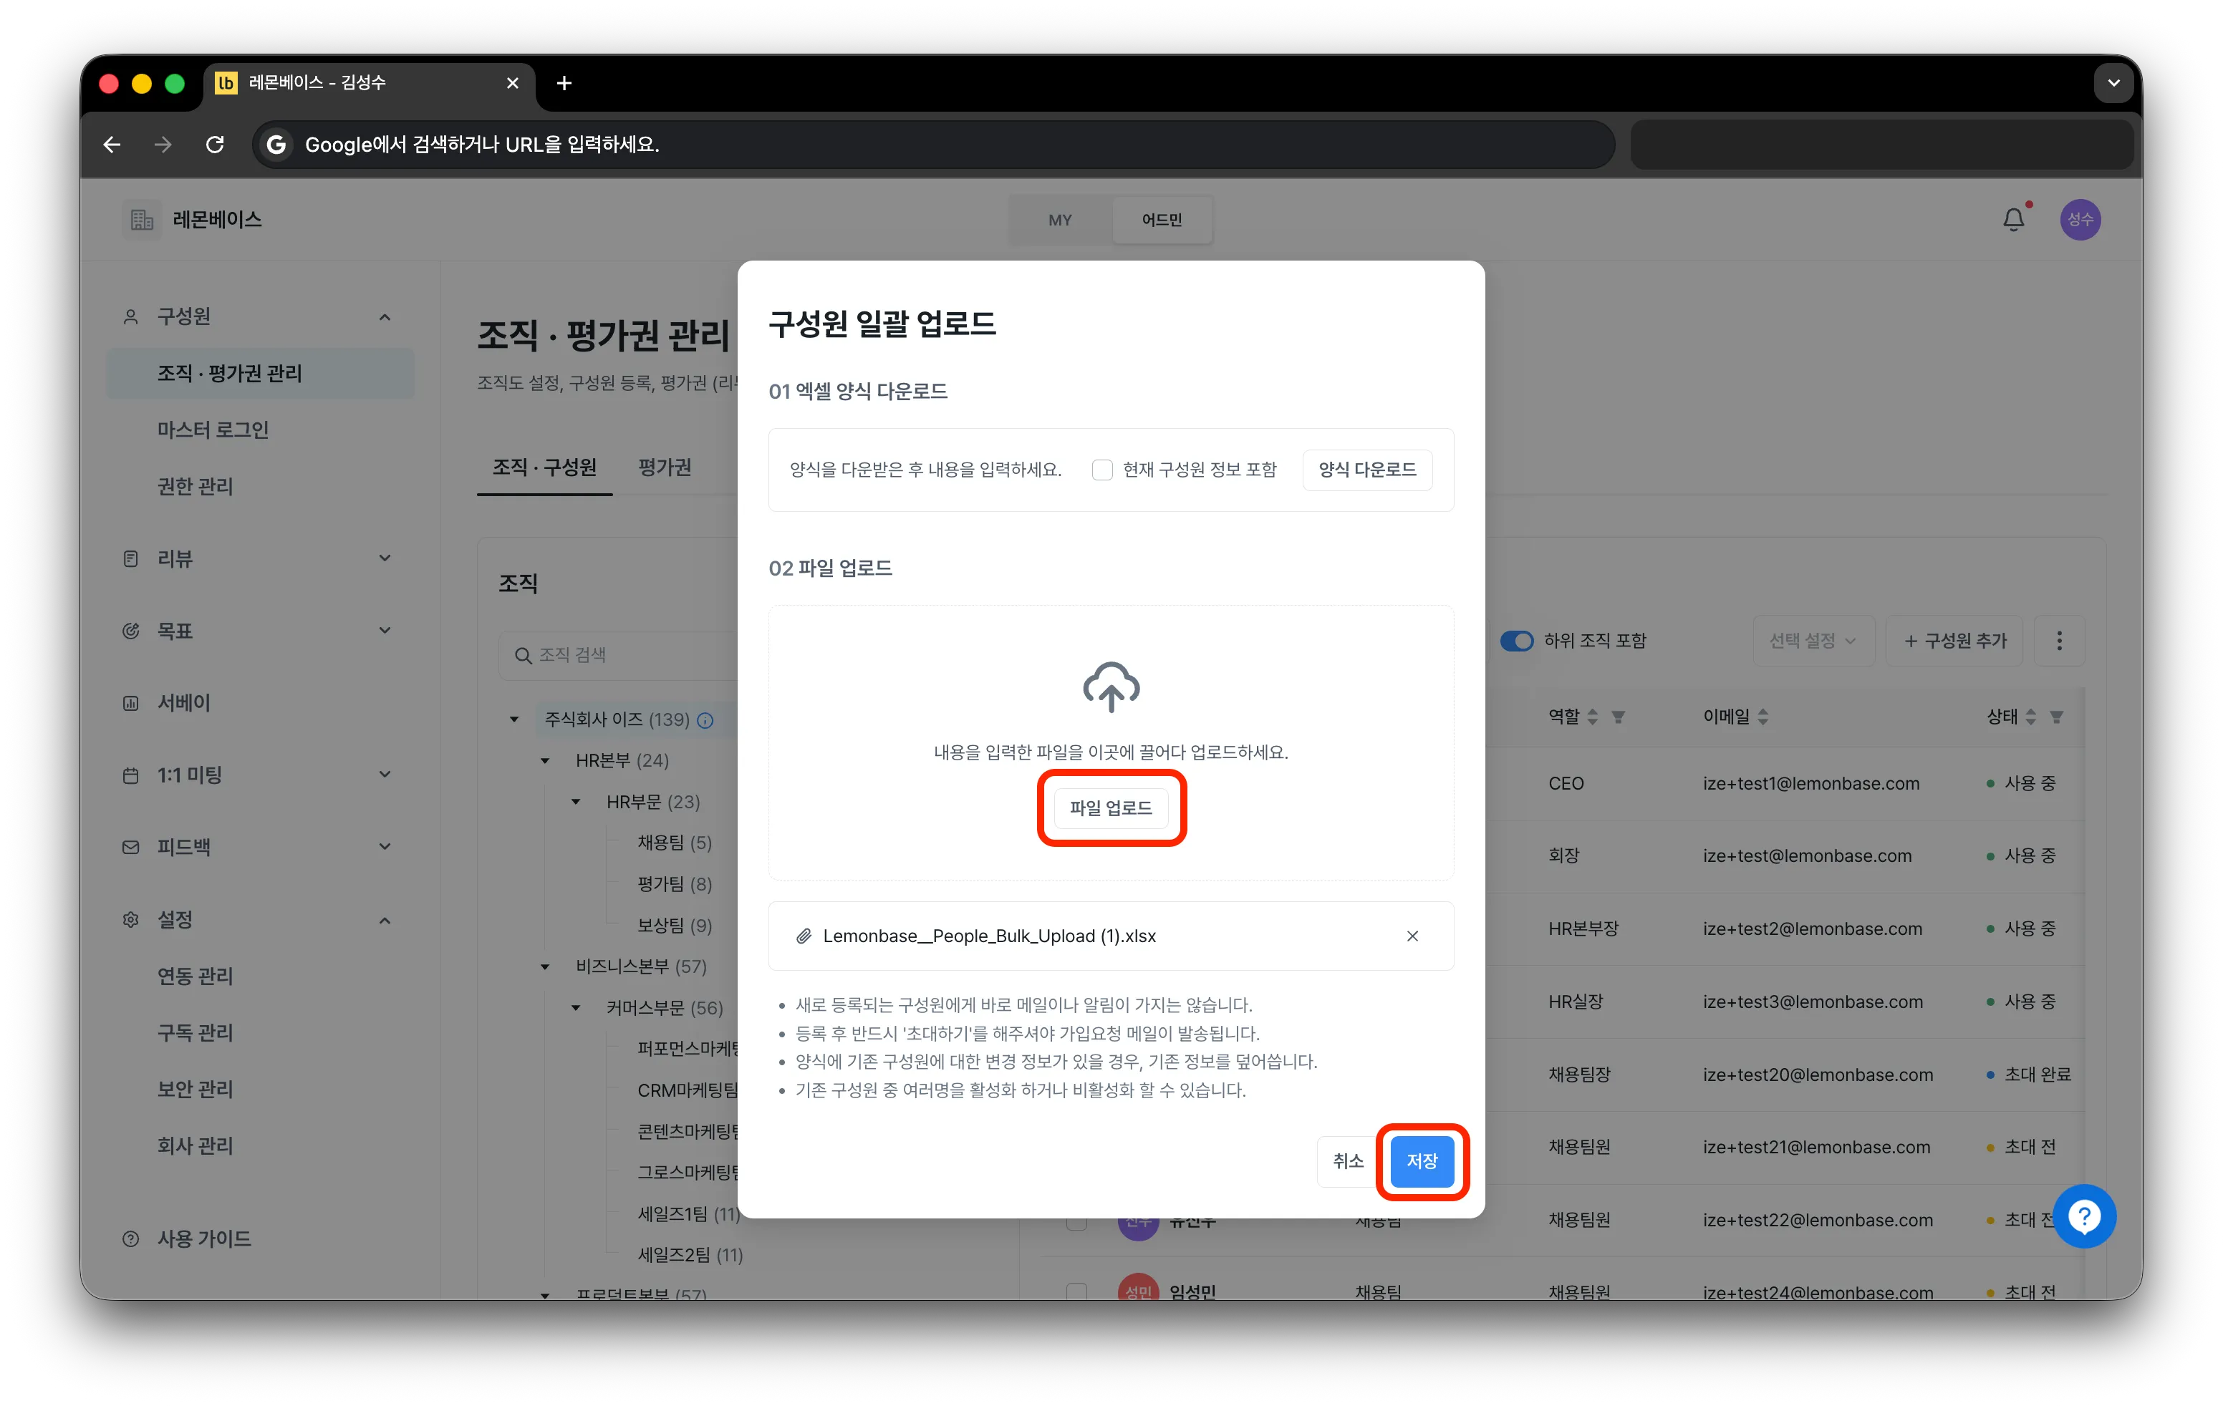Click the Google icon in the address bar
This screenshot has height=1406, width=2223.
click(275, 145)
